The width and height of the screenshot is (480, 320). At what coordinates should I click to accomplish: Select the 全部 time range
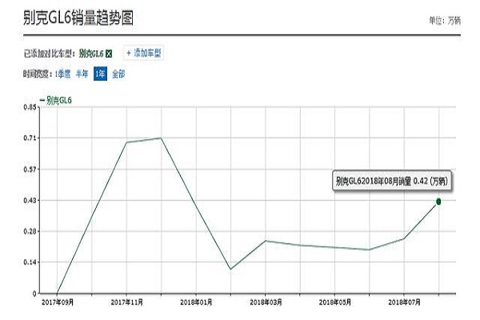(x=118, y=74)
